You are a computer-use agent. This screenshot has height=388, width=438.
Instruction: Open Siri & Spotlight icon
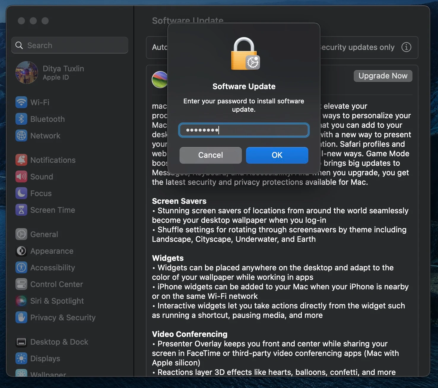click(x=21, y=301)
